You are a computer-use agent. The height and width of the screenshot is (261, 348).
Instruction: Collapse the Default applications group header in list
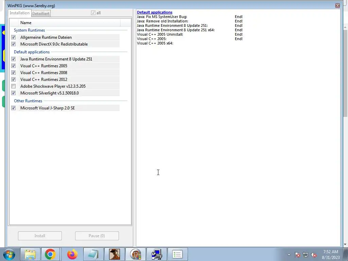(32, 52)
